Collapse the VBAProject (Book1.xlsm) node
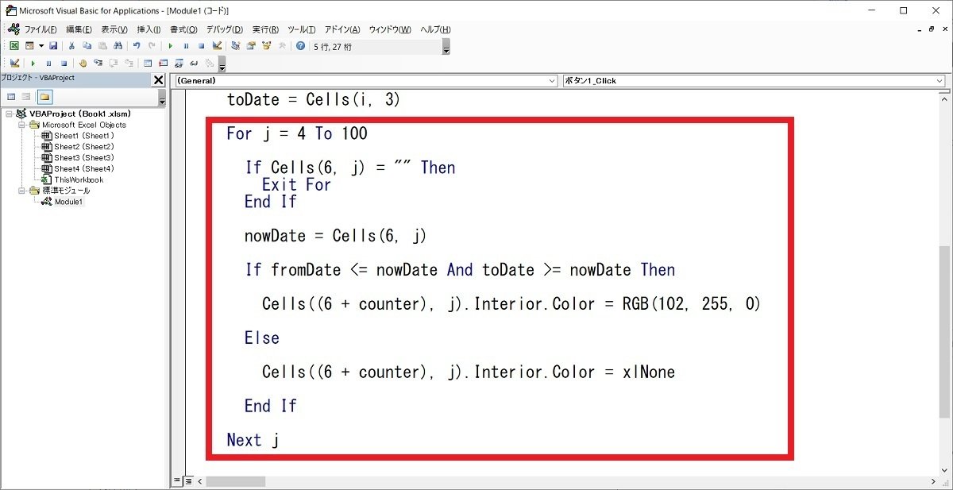The height and width of the screenshot is (490, 953). coord(9,114)
